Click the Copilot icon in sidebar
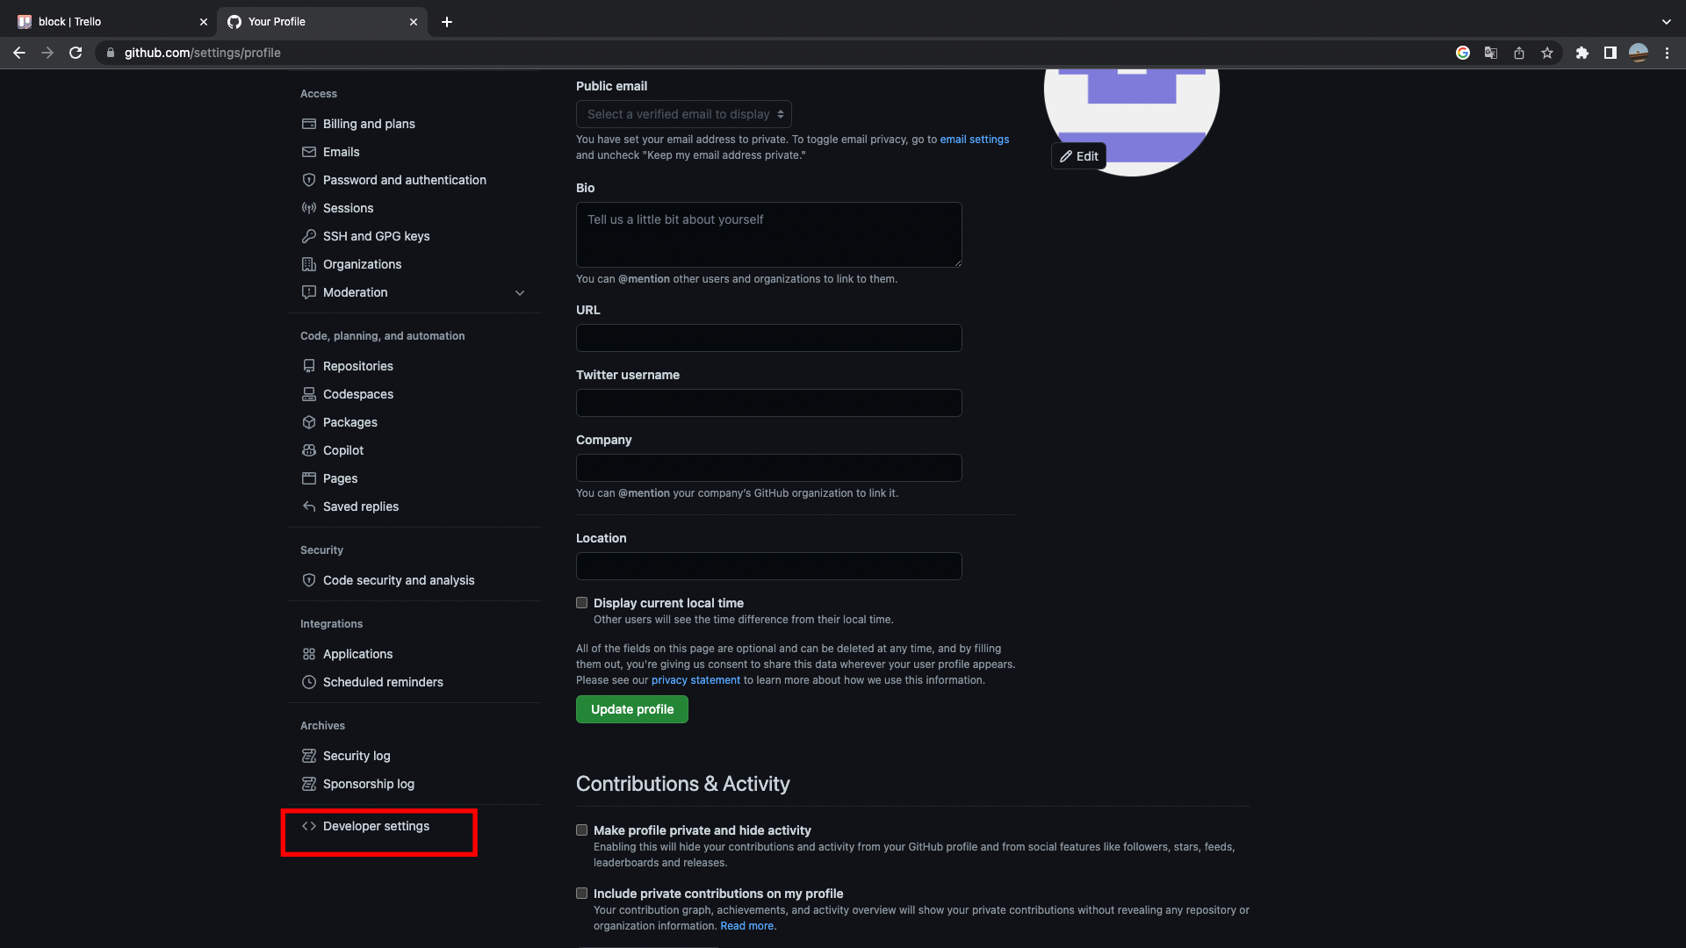The image size is (1686, 948). click(x=309, y=450)
